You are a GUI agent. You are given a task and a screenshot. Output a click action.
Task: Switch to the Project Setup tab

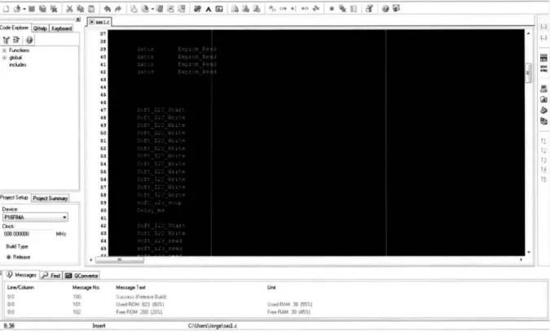pyautogui.click(x=14, y=198)
